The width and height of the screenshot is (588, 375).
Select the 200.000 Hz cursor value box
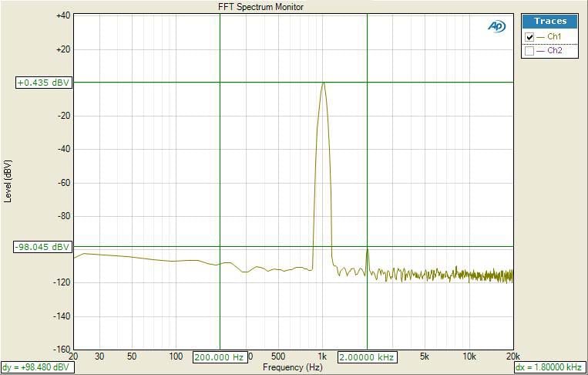220,357
